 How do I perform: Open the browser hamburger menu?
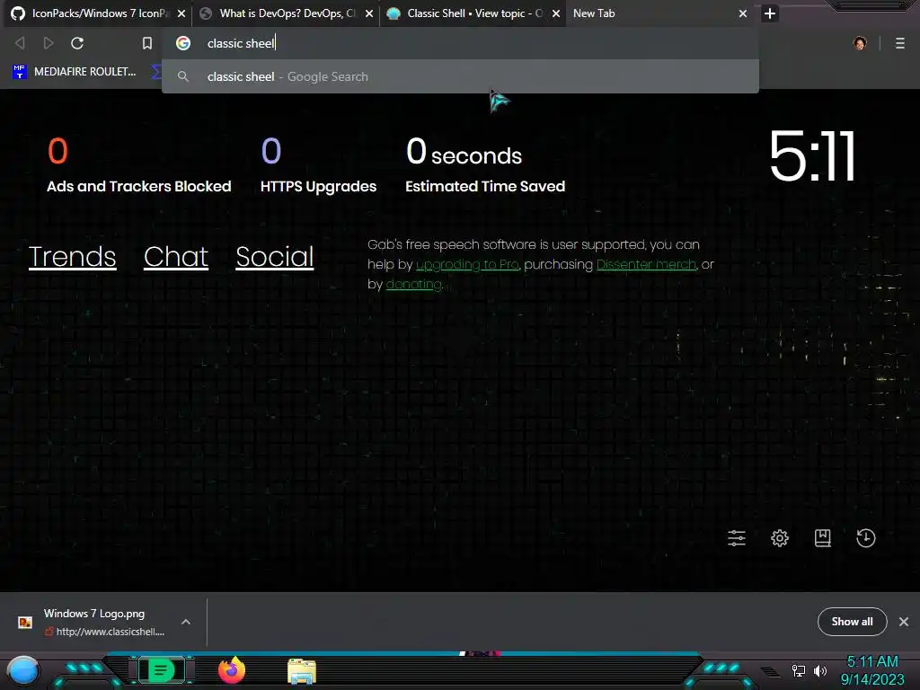click(900, 43)
